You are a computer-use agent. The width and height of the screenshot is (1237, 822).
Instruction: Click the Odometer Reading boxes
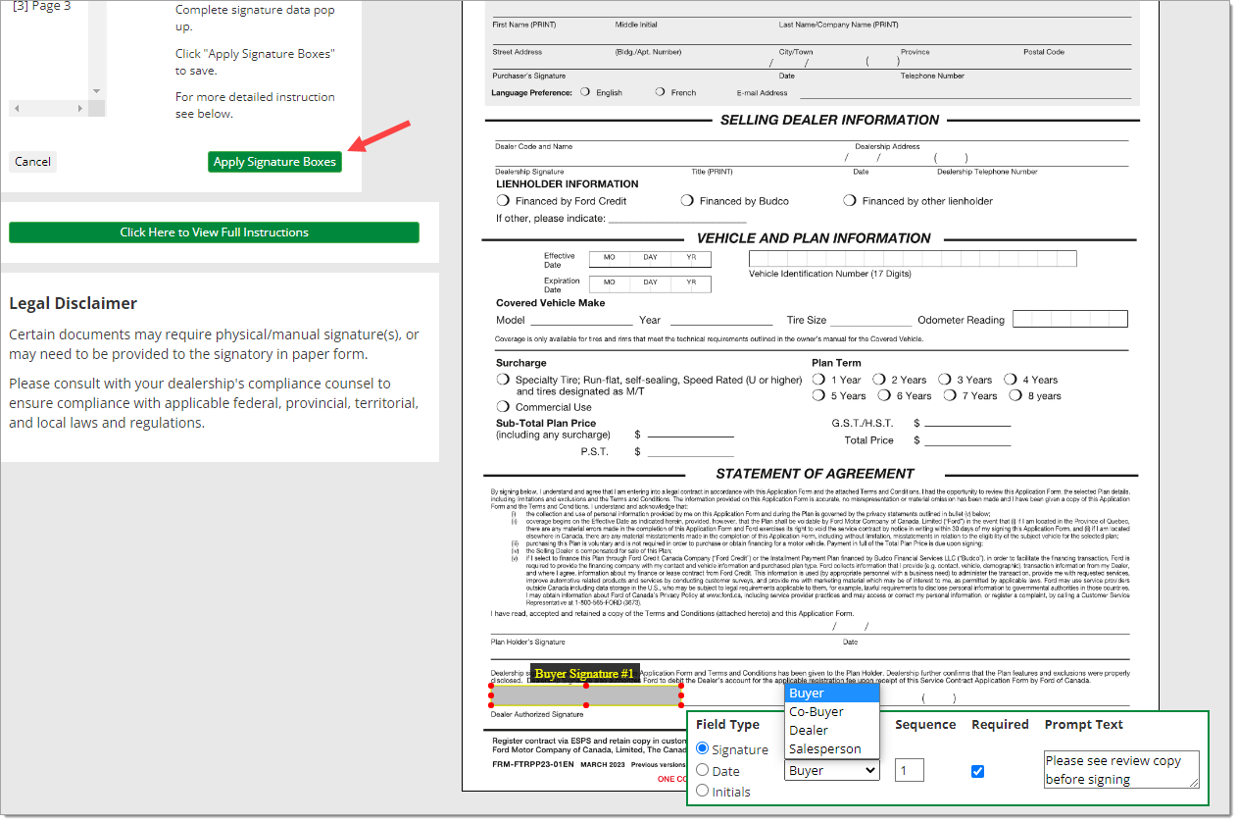(1070, 319)
